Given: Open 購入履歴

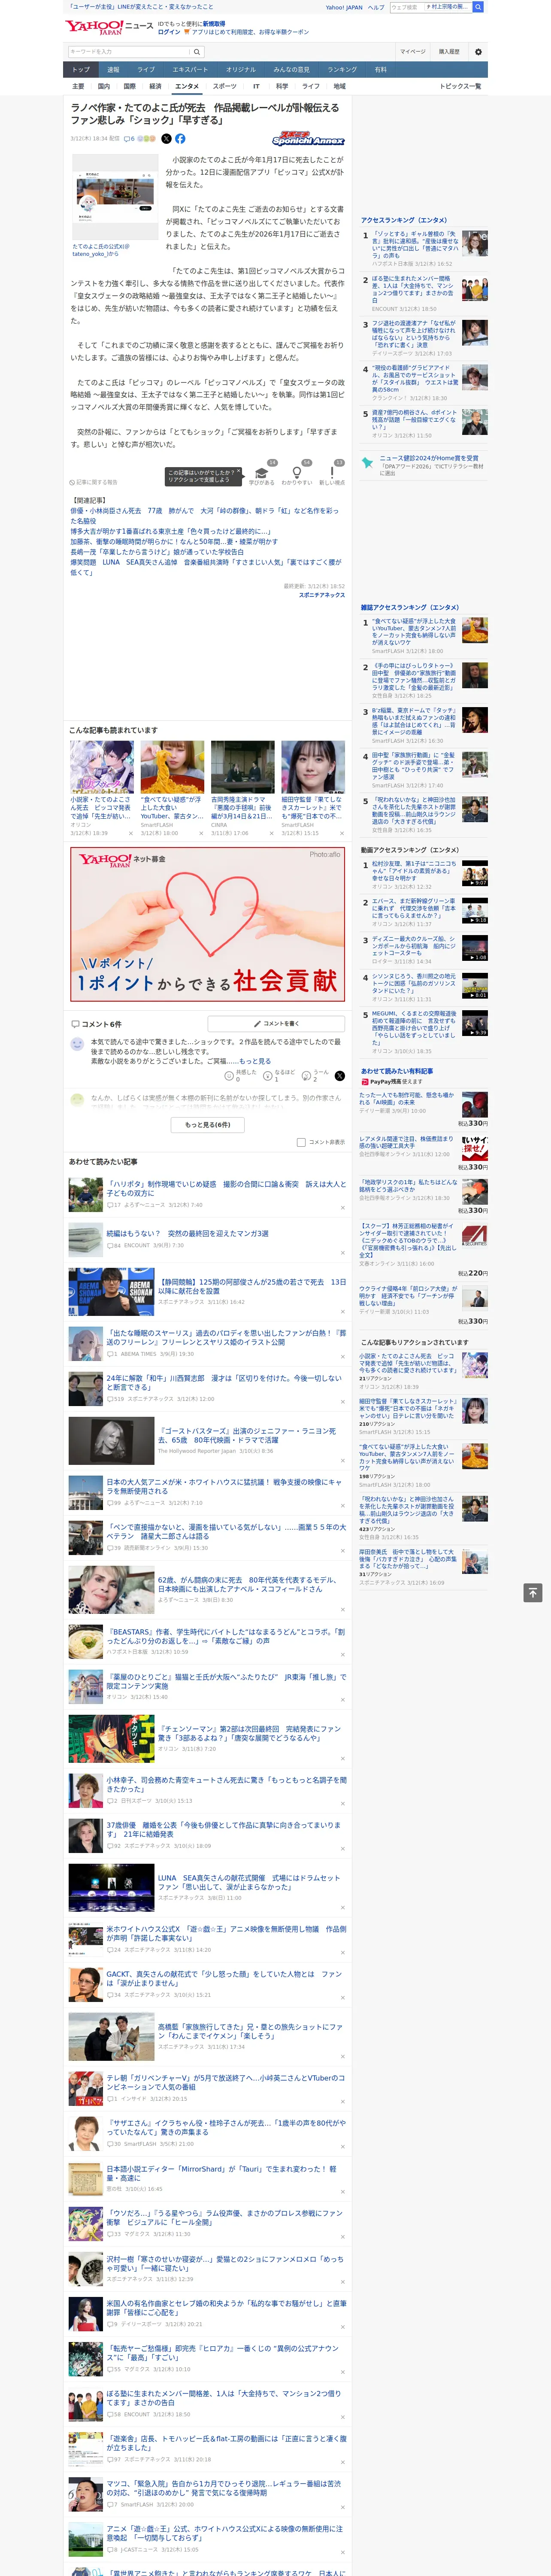Looking at the screenshot, I should pyautogui.click(x=449, y=51).
